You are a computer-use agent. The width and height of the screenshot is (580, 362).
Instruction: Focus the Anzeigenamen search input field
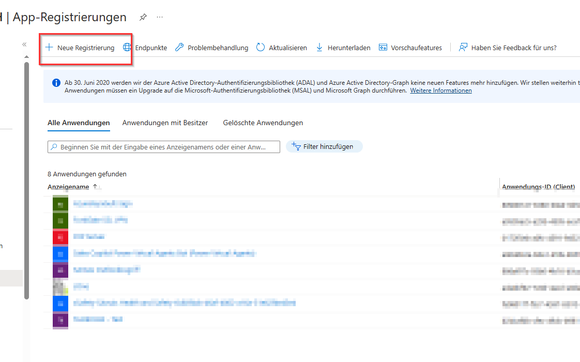coord(163,147)
